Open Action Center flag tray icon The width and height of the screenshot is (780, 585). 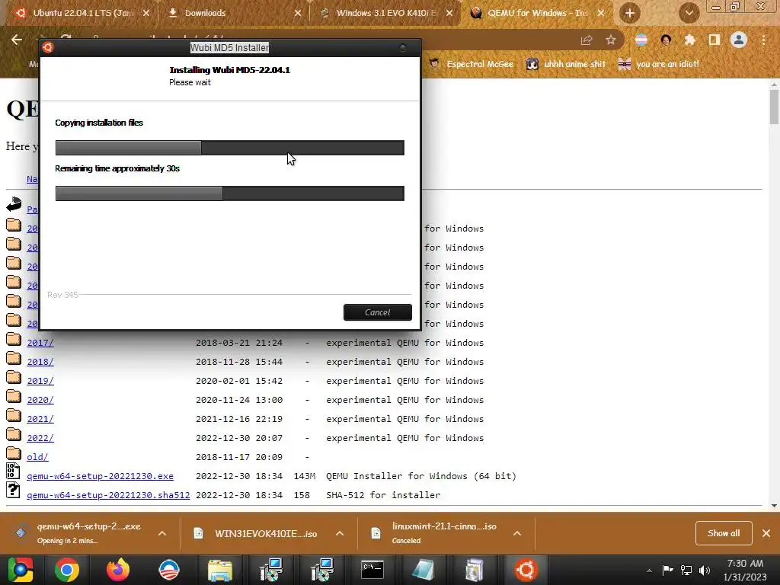click(667, 570)
